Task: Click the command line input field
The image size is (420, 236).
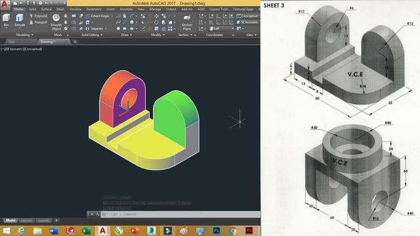Action: 180,214
